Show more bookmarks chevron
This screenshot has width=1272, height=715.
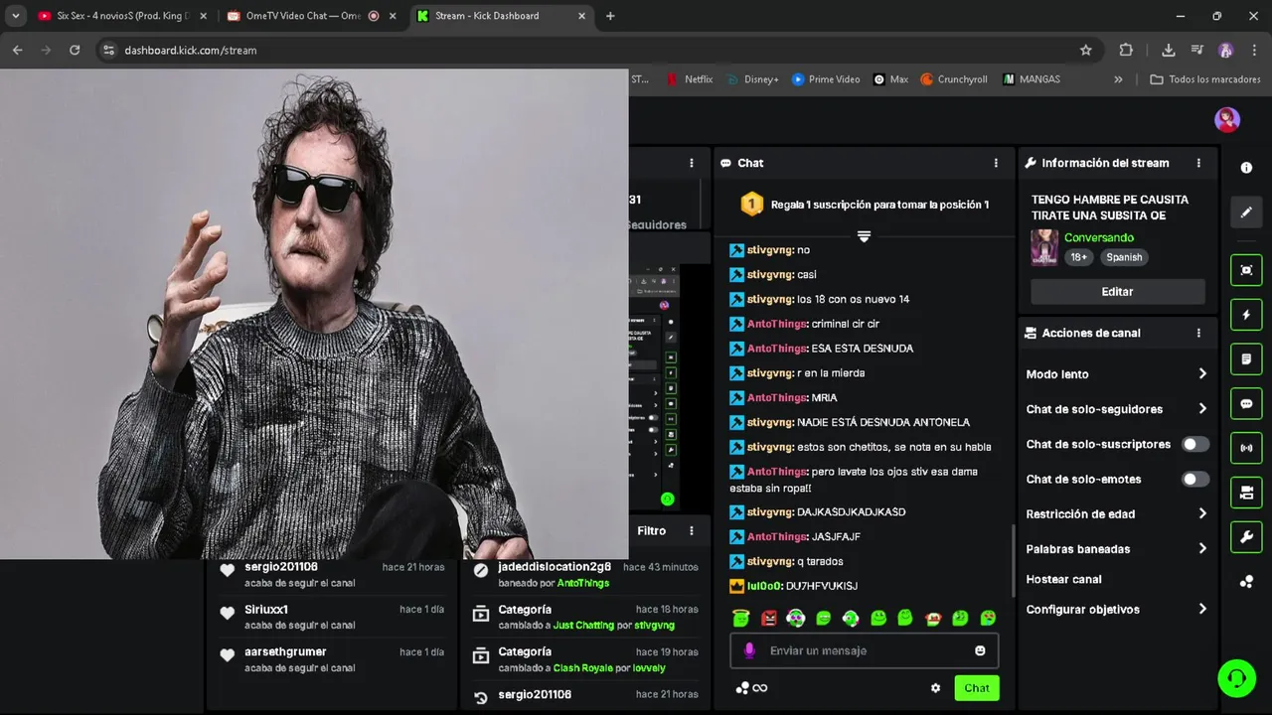pyautogui.click(x=1118, y=79)
